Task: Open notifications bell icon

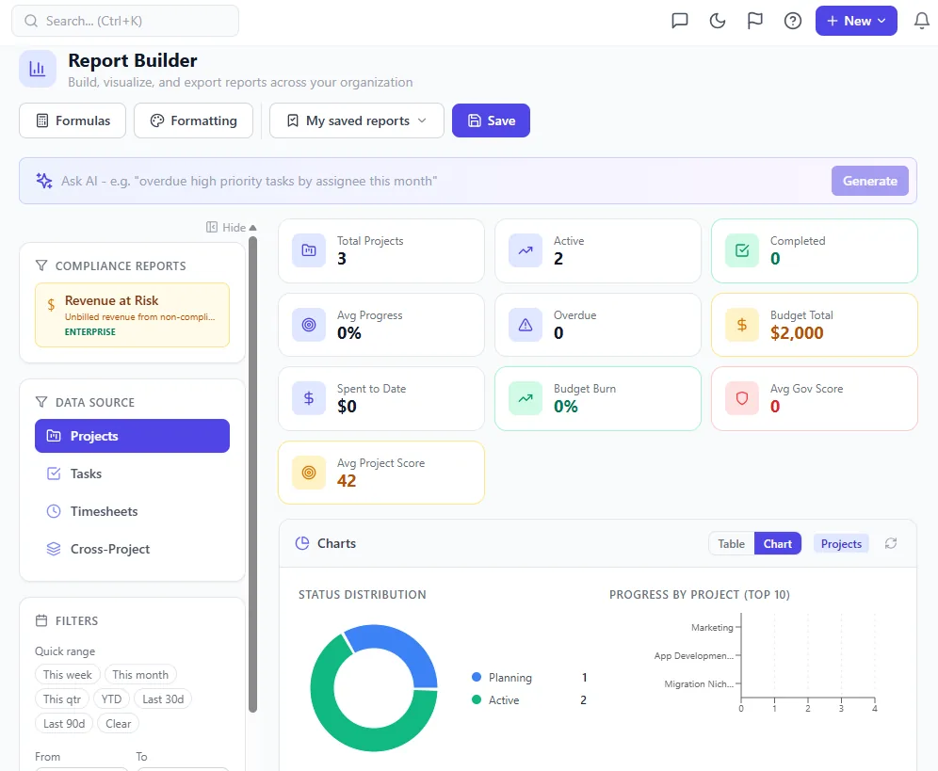Action: click(x=922, y=21)
